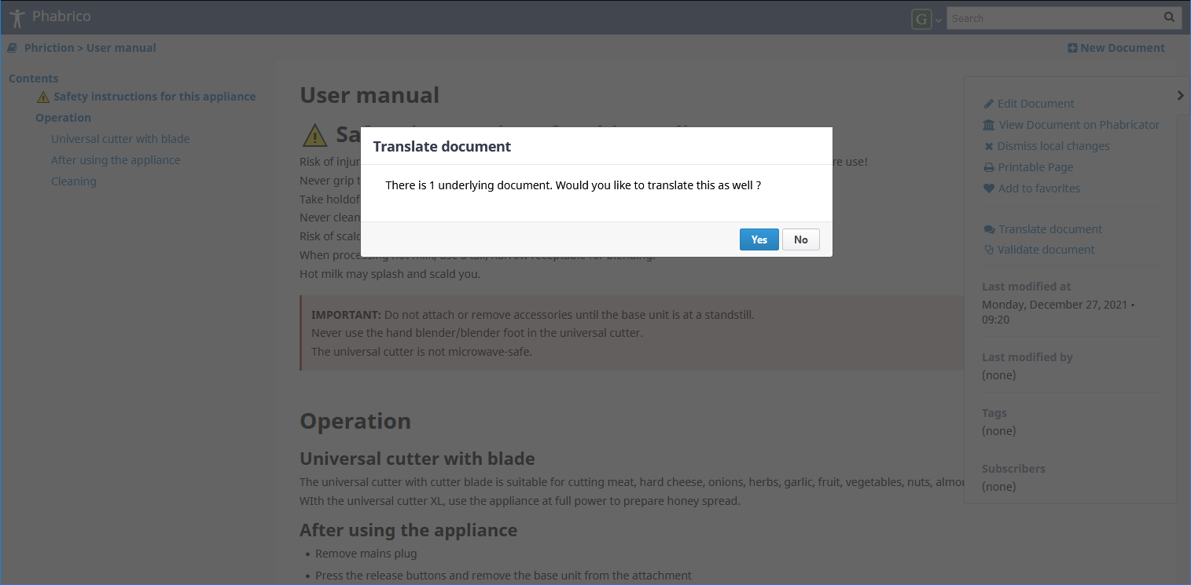Choose Edit Document
Image resolution: width=1191 pixels, height=585 pixels.
pos(1035,104)
